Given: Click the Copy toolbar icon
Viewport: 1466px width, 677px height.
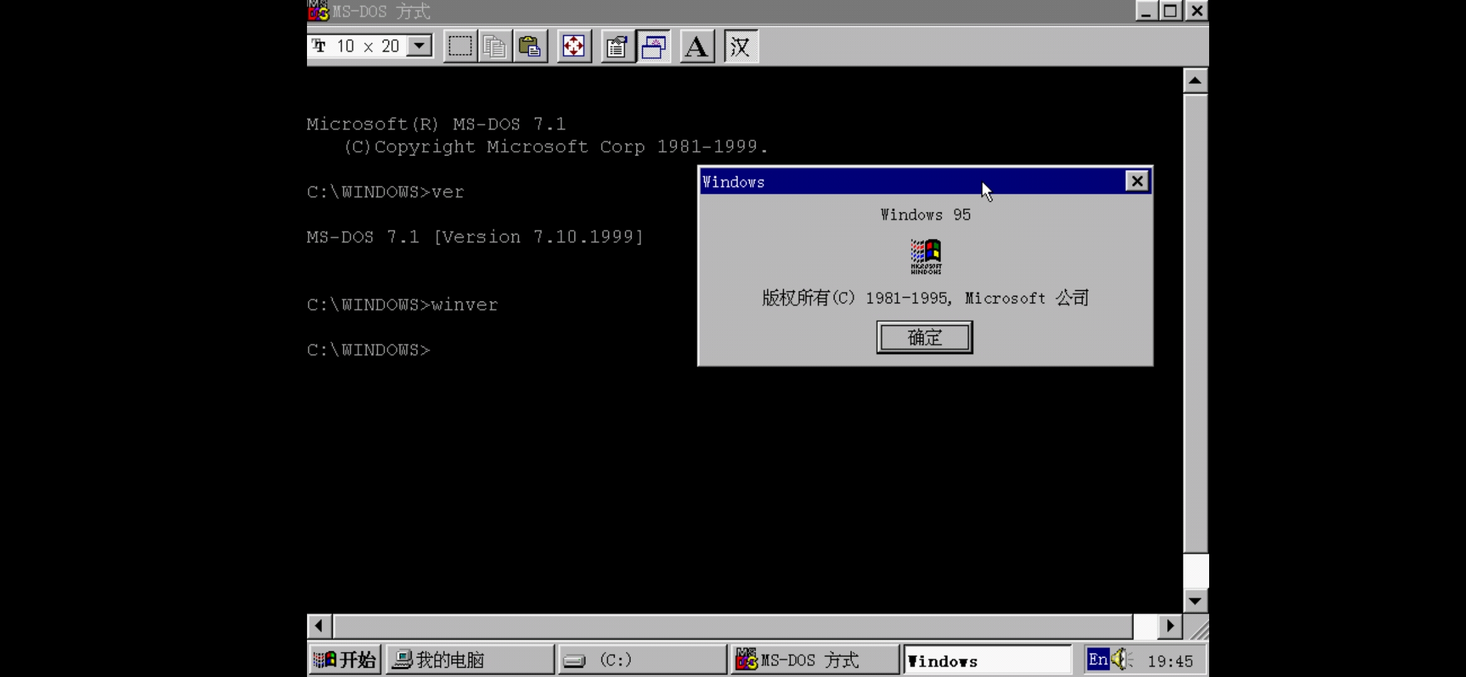Looking at the screenshot, I should point(495,46).
